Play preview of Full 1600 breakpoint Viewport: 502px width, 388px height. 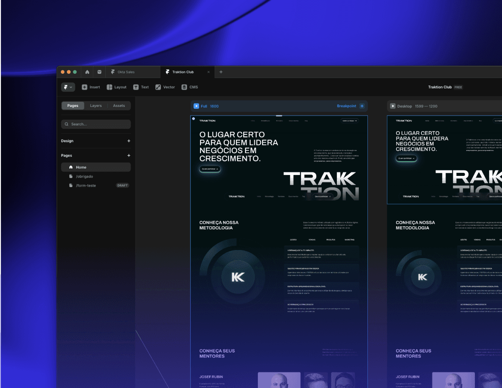click(x=196, y=106)
